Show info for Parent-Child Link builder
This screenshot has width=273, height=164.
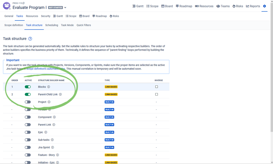pos(60,94)
